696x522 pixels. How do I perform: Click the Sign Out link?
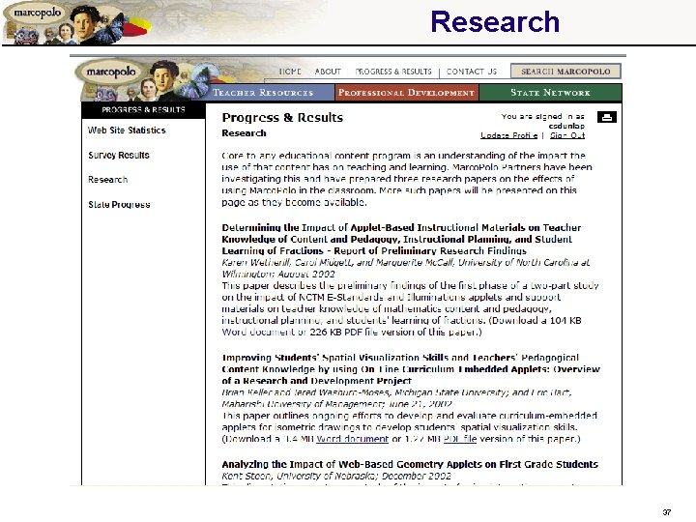coord(567,135)
